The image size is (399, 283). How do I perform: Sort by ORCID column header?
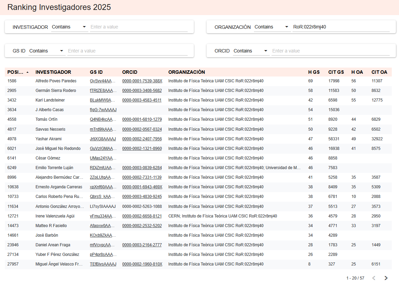[x=130, y=72]
